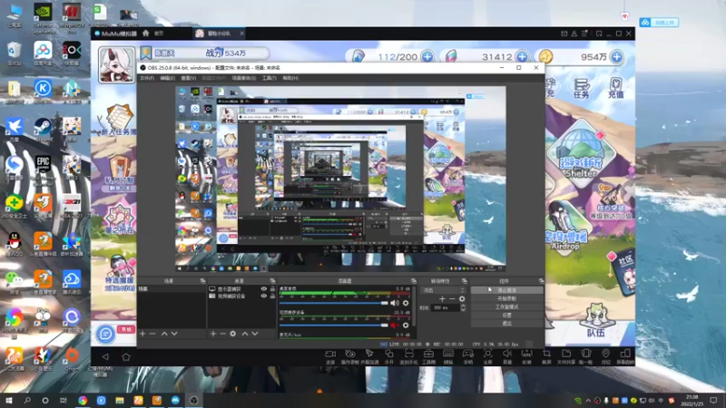Viewport: 726px width, 408px height.
Task: Open source properties gear in sources toolbar
Action: click(x=233, y=334)
